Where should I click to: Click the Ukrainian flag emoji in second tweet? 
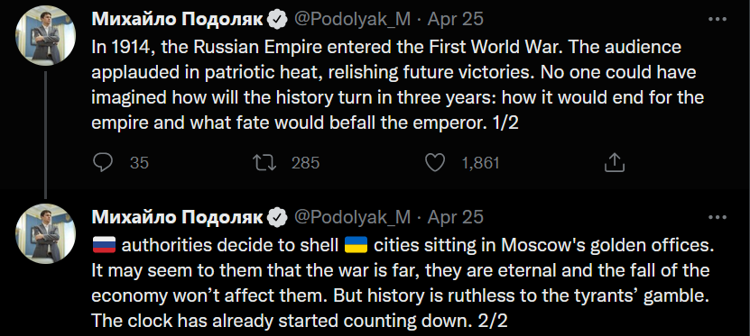tap(356, 245)
